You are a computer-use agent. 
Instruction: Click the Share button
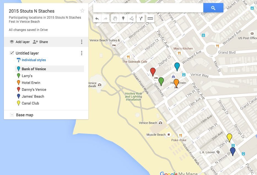click(40, 42)
